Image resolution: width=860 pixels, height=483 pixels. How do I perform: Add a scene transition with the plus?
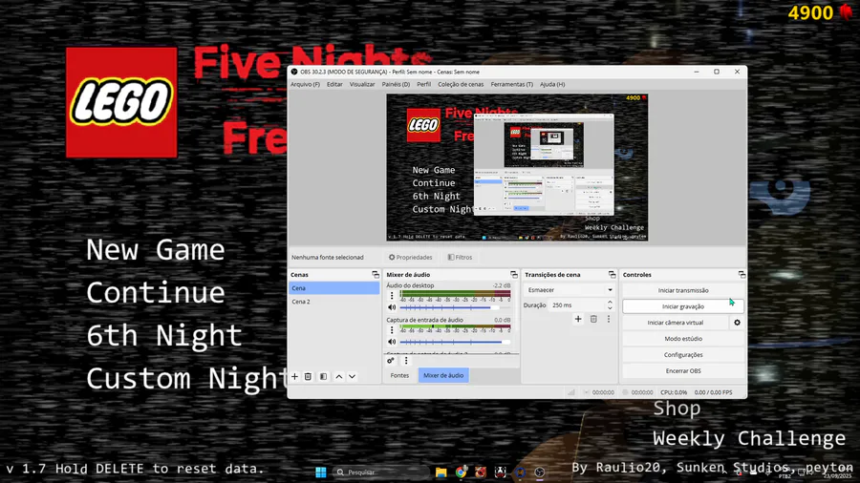tap(578, 319)
